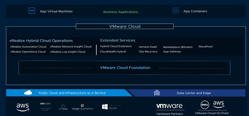Screen dimensions: 249x116
Task: Click Hybrid Cloud Extension
Action: click(x=116, y=46)
